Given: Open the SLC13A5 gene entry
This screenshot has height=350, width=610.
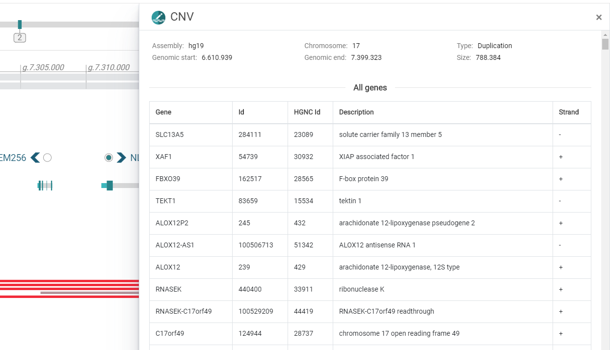Looking at the screenshot, I should click(169, 135).
